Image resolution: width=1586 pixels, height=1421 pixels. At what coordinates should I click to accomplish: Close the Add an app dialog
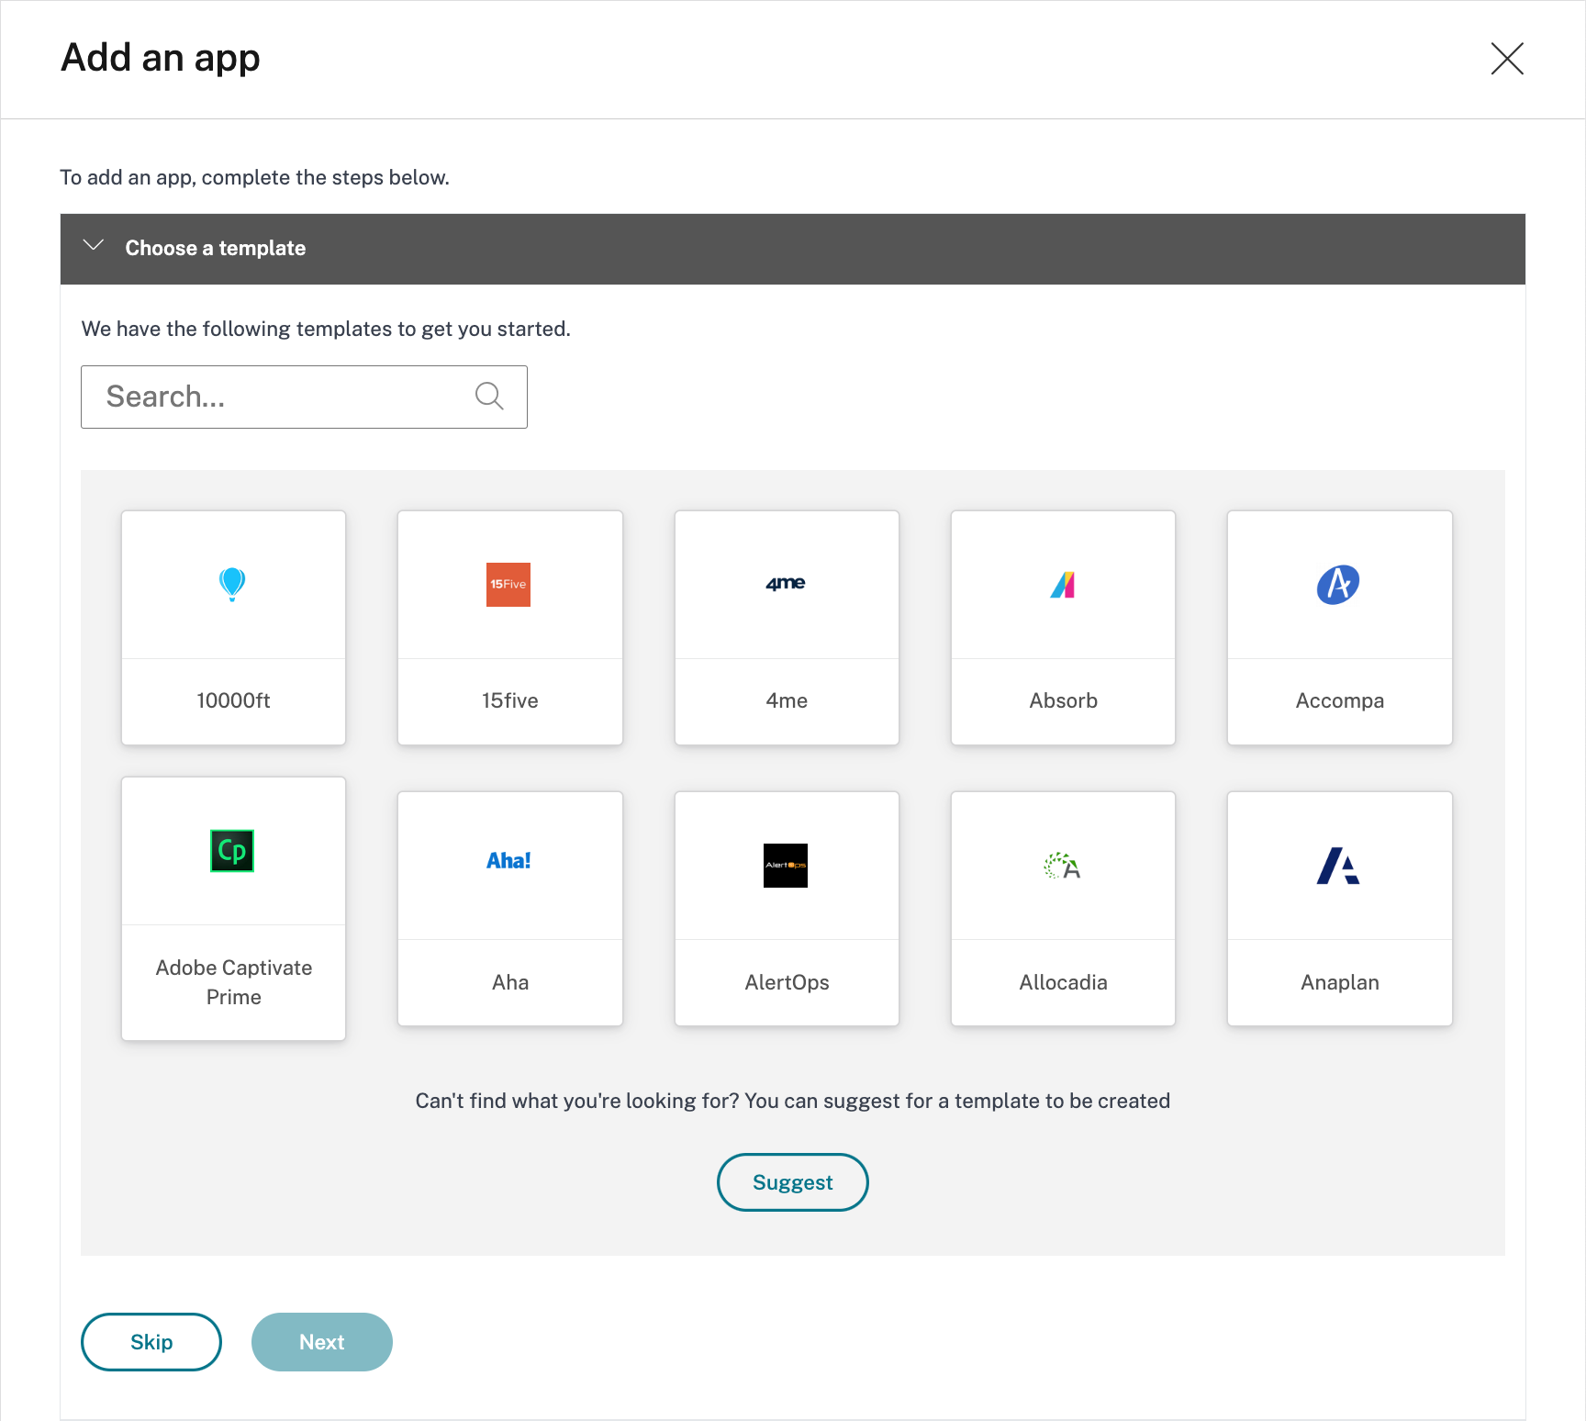click(x=1507, y=59)
